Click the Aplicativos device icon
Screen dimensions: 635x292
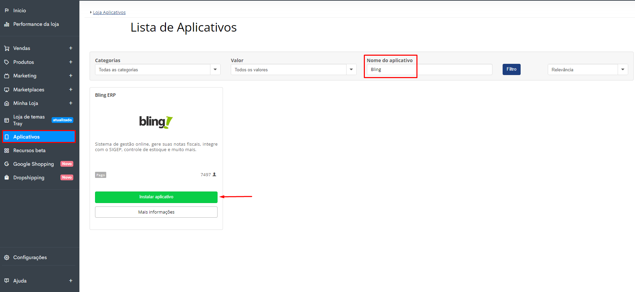click(7, 137)
